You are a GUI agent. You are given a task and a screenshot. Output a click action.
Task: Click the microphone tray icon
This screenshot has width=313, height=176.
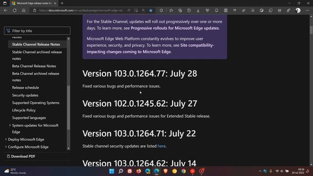270,171
